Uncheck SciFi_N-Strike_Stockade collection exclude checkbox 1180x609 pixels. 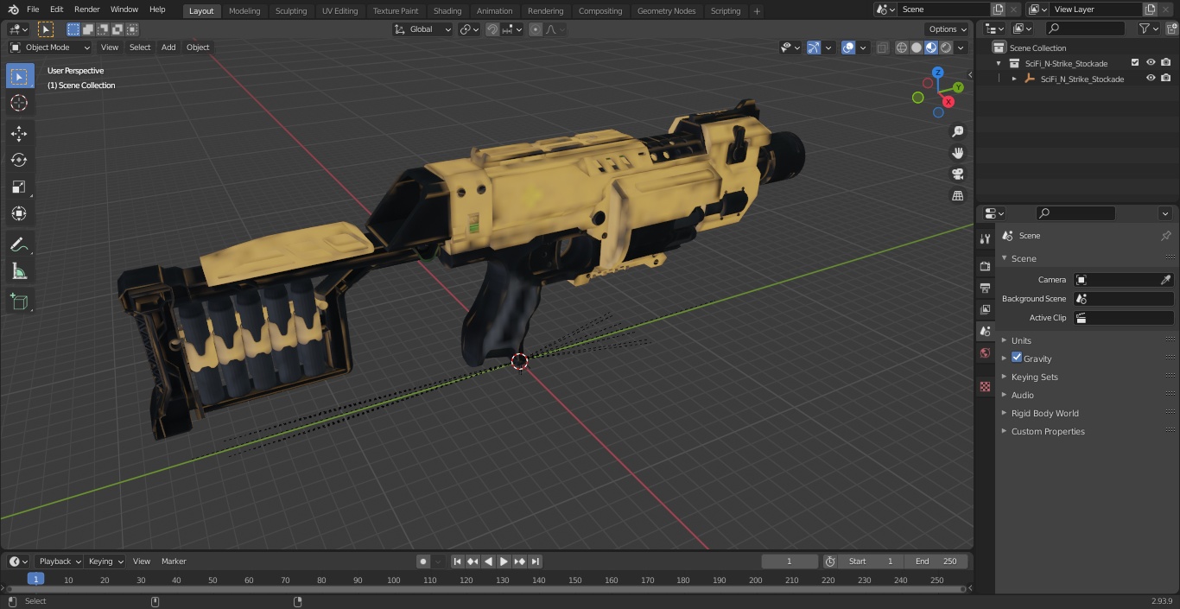point(1135,63)
